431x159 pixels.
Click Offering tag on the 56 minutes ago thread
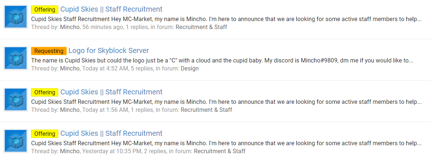pos(44,9)
